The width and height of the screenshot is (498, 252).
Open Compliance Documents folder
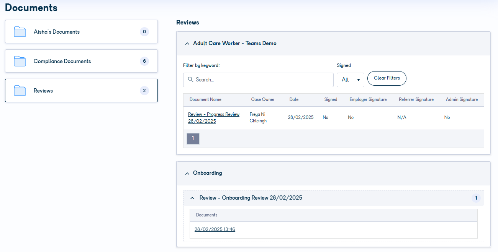point(81,61)
